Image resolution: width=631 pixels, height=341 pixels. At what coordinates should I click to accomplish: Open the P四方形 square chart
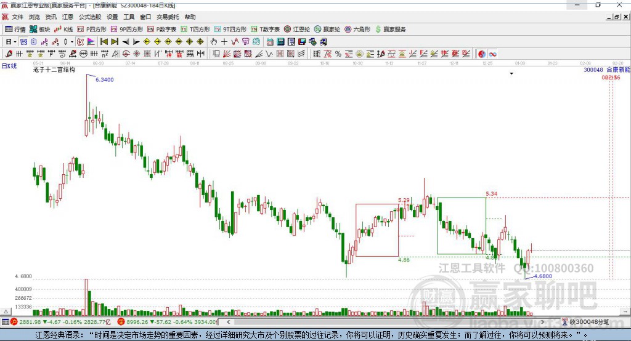click(92, 30)
